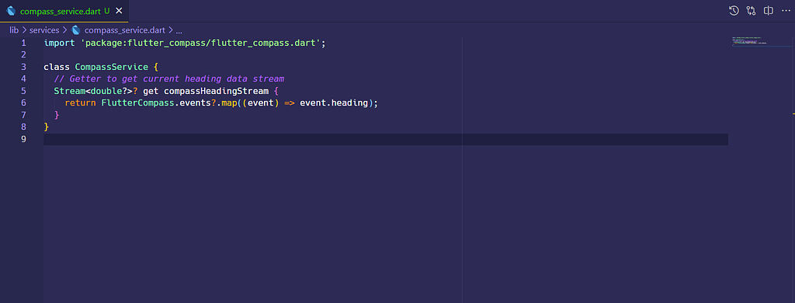The width and height of the screenshot is (795, 303).
Task: Open the compass_service.dart editor tab
Action: pyautogui.click(x=64, y=11)
